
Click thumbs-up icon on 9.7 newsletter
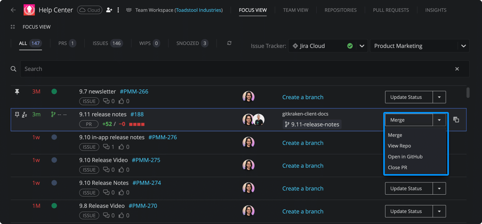tap(121, 101)
